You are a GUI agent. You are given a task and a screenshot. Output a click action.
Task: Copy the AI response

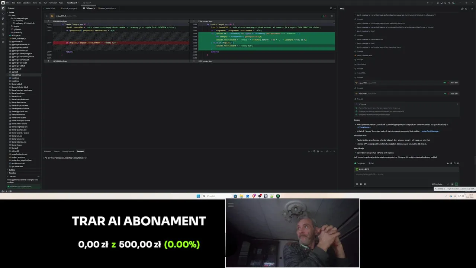click(454, 163)
